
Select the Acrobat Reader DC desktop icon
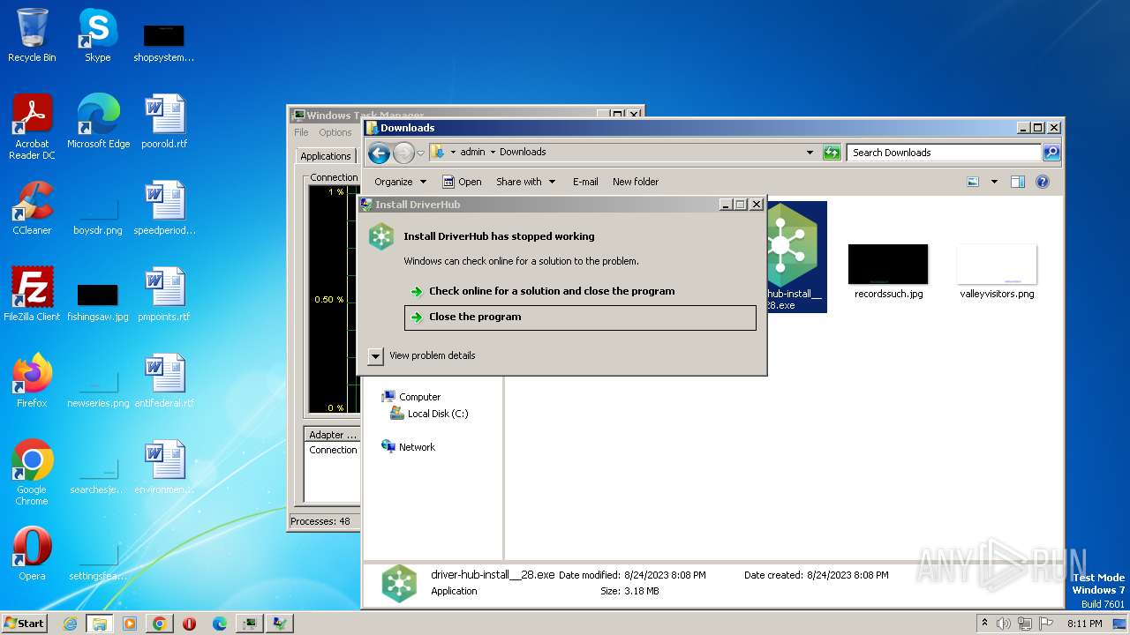click(x=32, y=126)
